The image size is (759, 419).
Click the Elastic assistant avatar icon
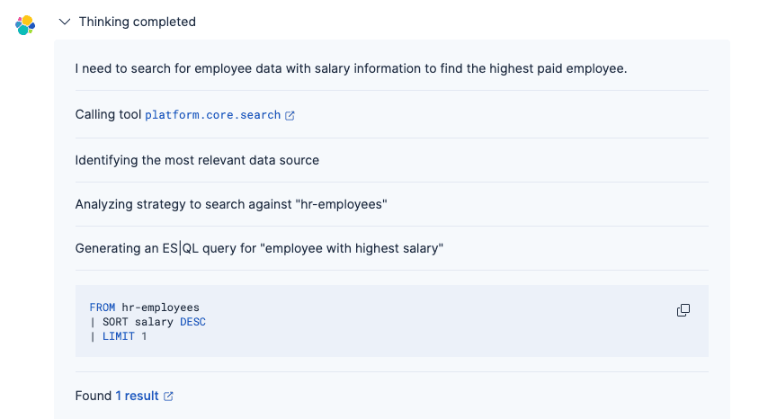pos(25,25)
